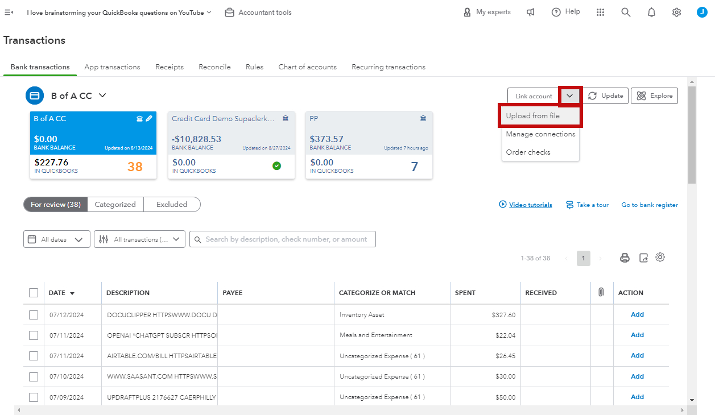Check the DOCUCLIPPER transaction row checkbox

click(x=34, y=315)
